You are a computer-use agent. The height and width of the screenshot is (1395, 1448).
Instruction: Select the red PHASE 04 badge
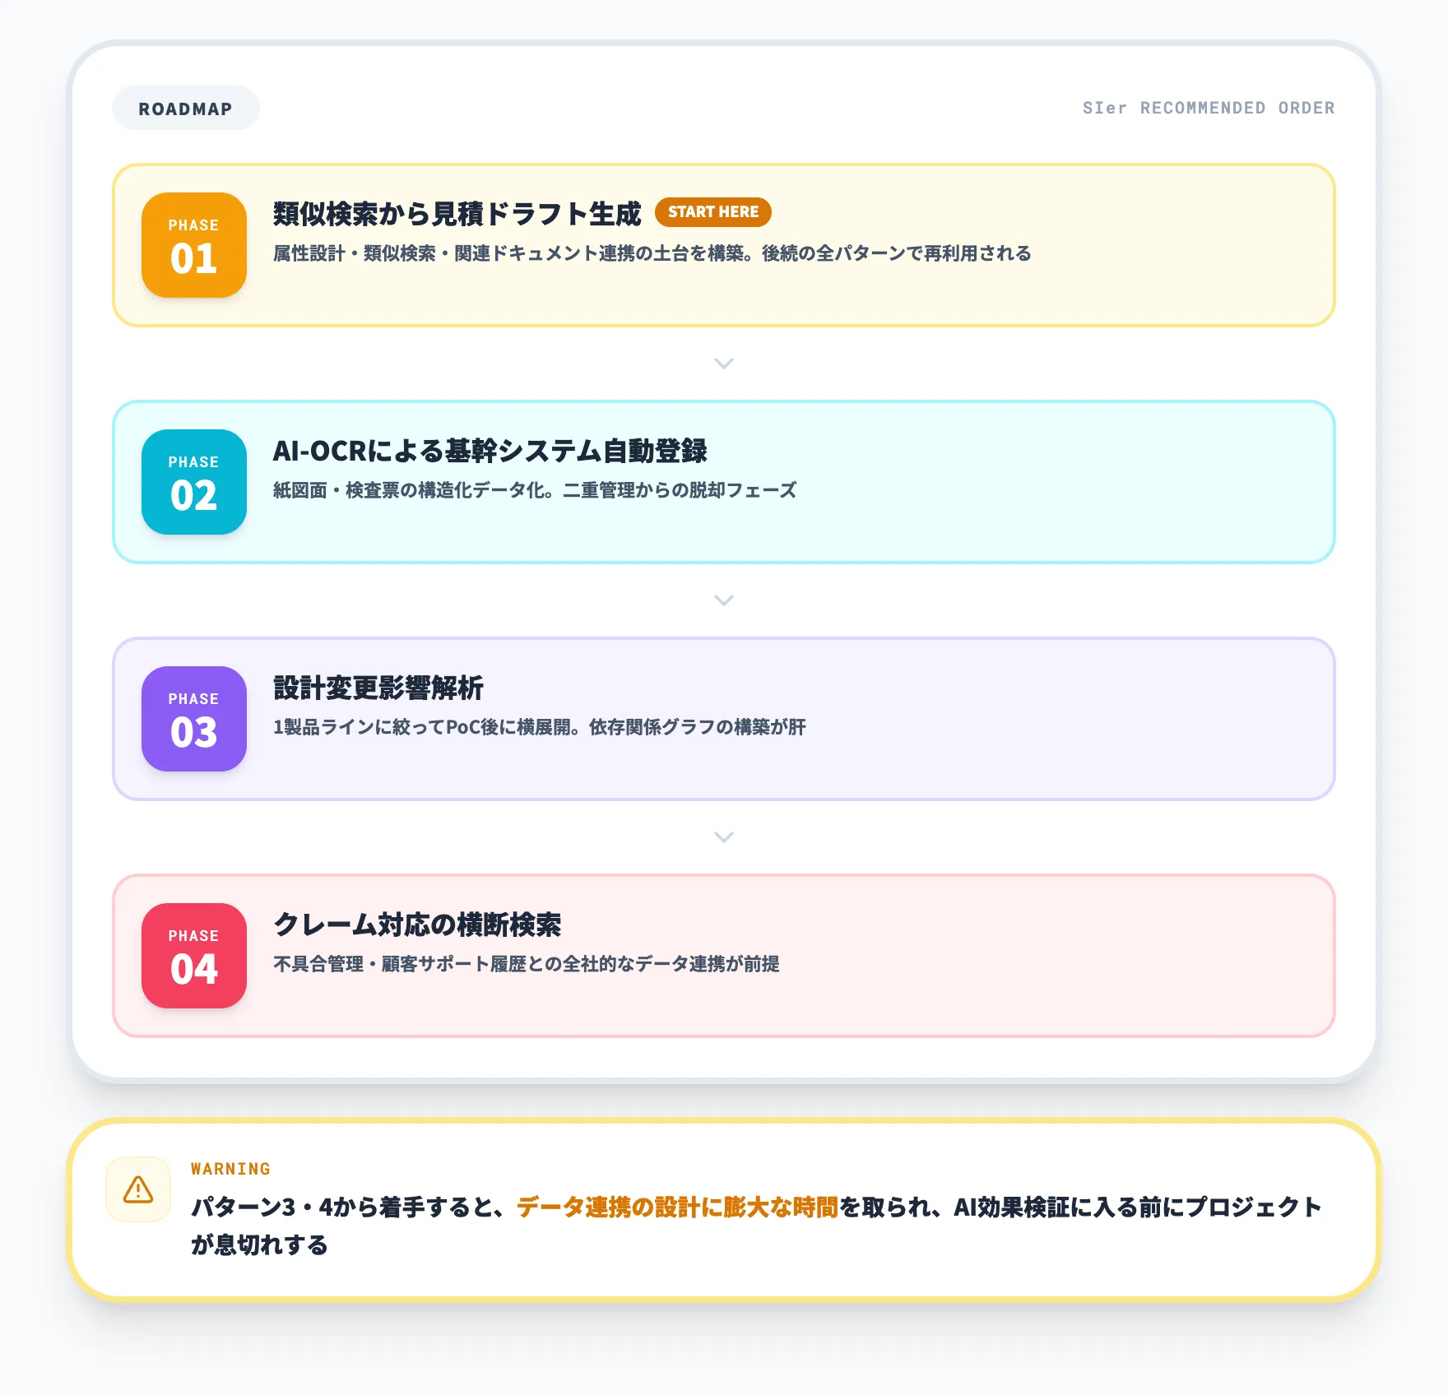pyautogui.click(x=193, y=955)
